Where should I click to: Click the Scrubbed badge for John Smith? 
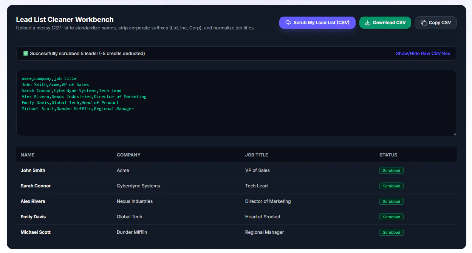click(x=391, y=170)
